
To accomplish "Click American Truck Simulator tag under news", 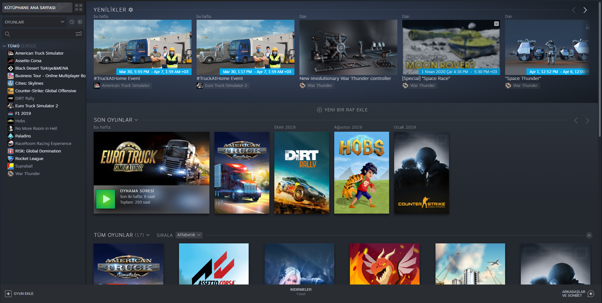I will pos(123,85).
